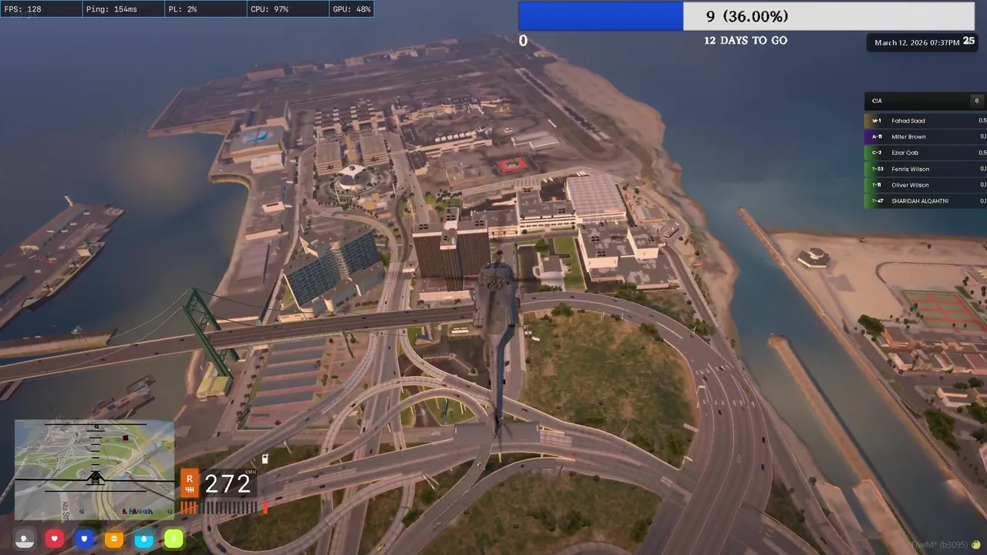Screen dimensions: 987x555
Task: Click the CIA member count badge
Action: pos(976,101)
